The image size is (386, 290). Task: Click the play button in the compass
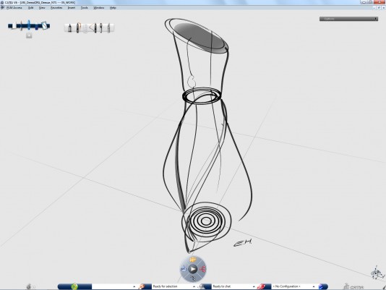coord(193,269)
